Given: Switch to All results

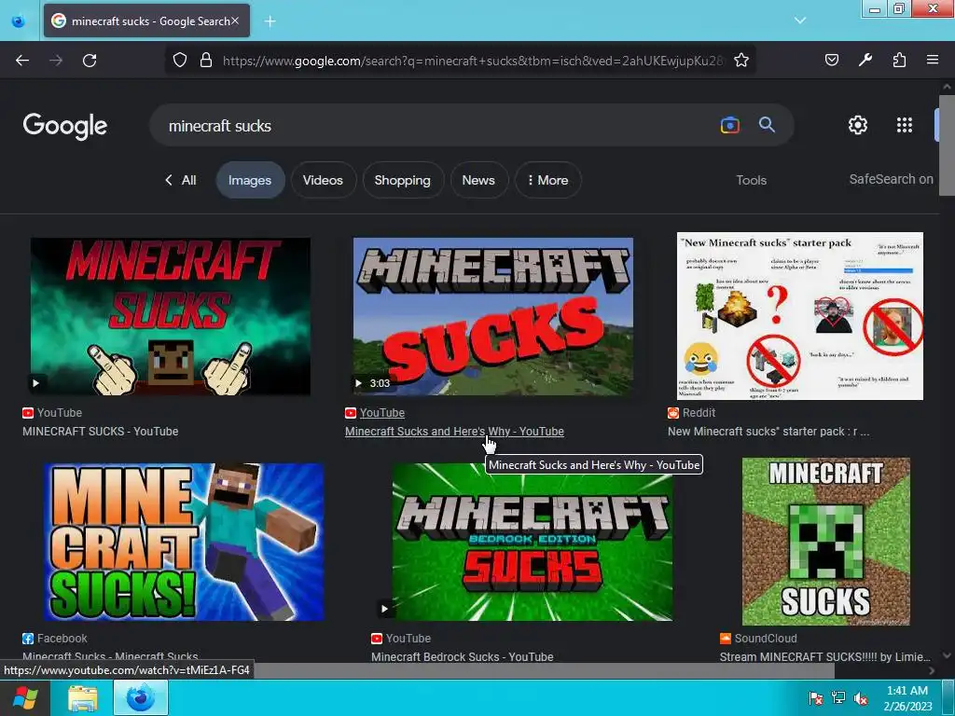Looking at the screenshot, I should pos(181,180).
